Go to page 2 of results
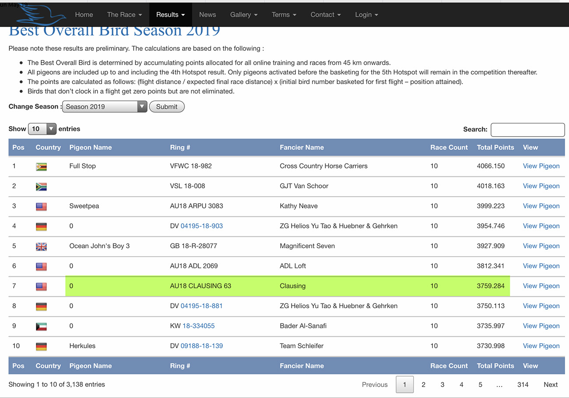The height and width of the screenshot is (398, 569). pyautogui.click(x=423, y=384)
